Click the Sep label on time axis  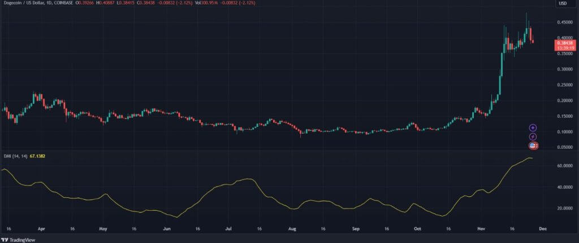click(356, 229)
